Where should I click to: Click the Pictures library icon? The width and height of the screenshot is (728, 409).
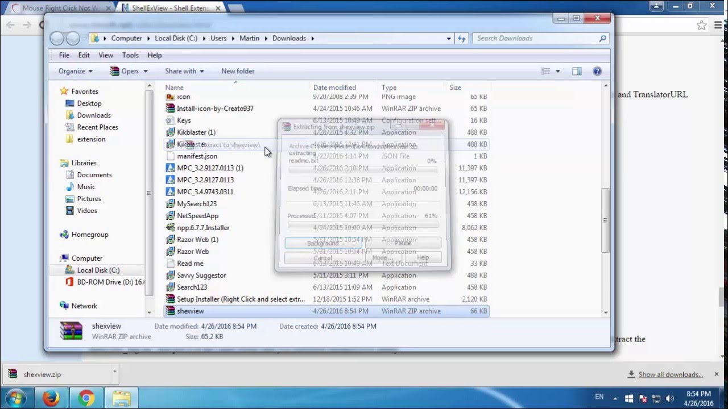tap(70, 199)
